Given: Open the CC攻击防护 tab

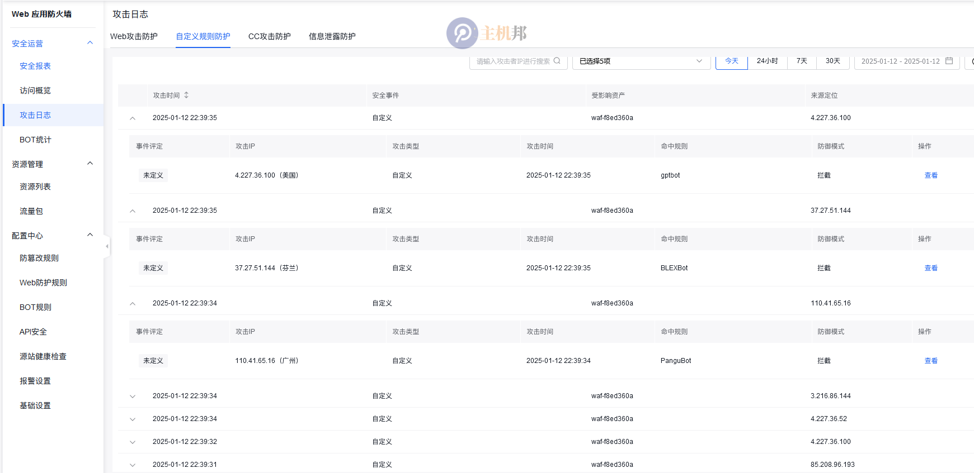Looking at the screenshot, I should (270, 36).
